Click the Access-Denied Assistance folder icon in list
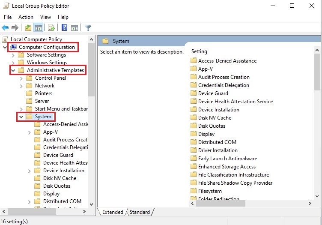Screen dimensions: 322x225 point(194,60)
